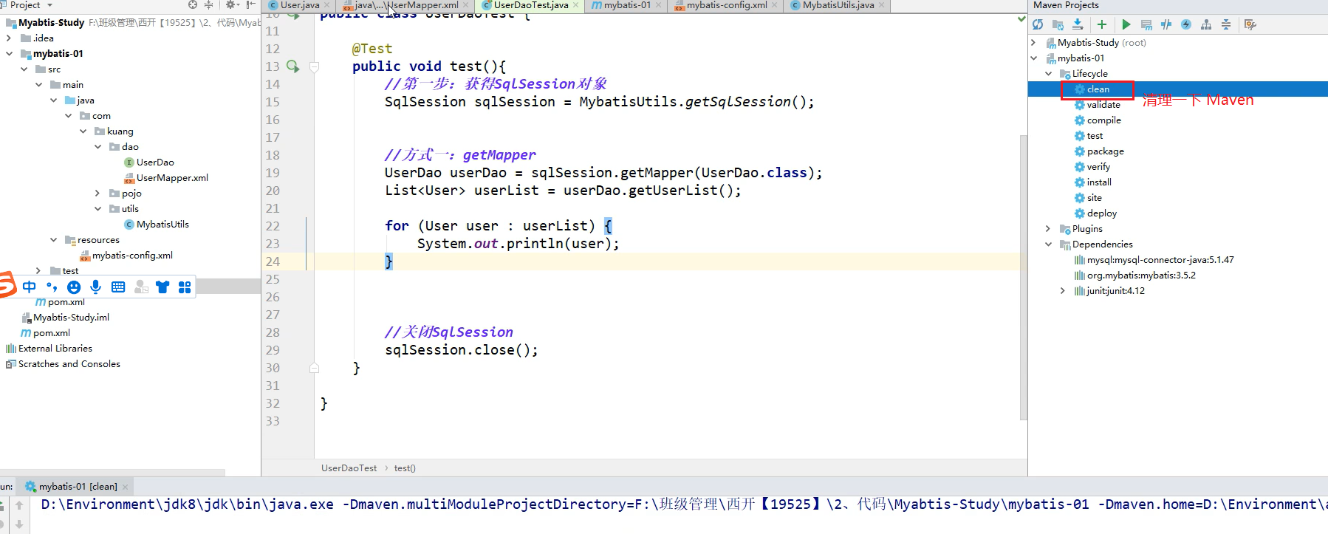Hide the Project tool window
This screenshot has width=1328, height=534.
pos(251,4)
